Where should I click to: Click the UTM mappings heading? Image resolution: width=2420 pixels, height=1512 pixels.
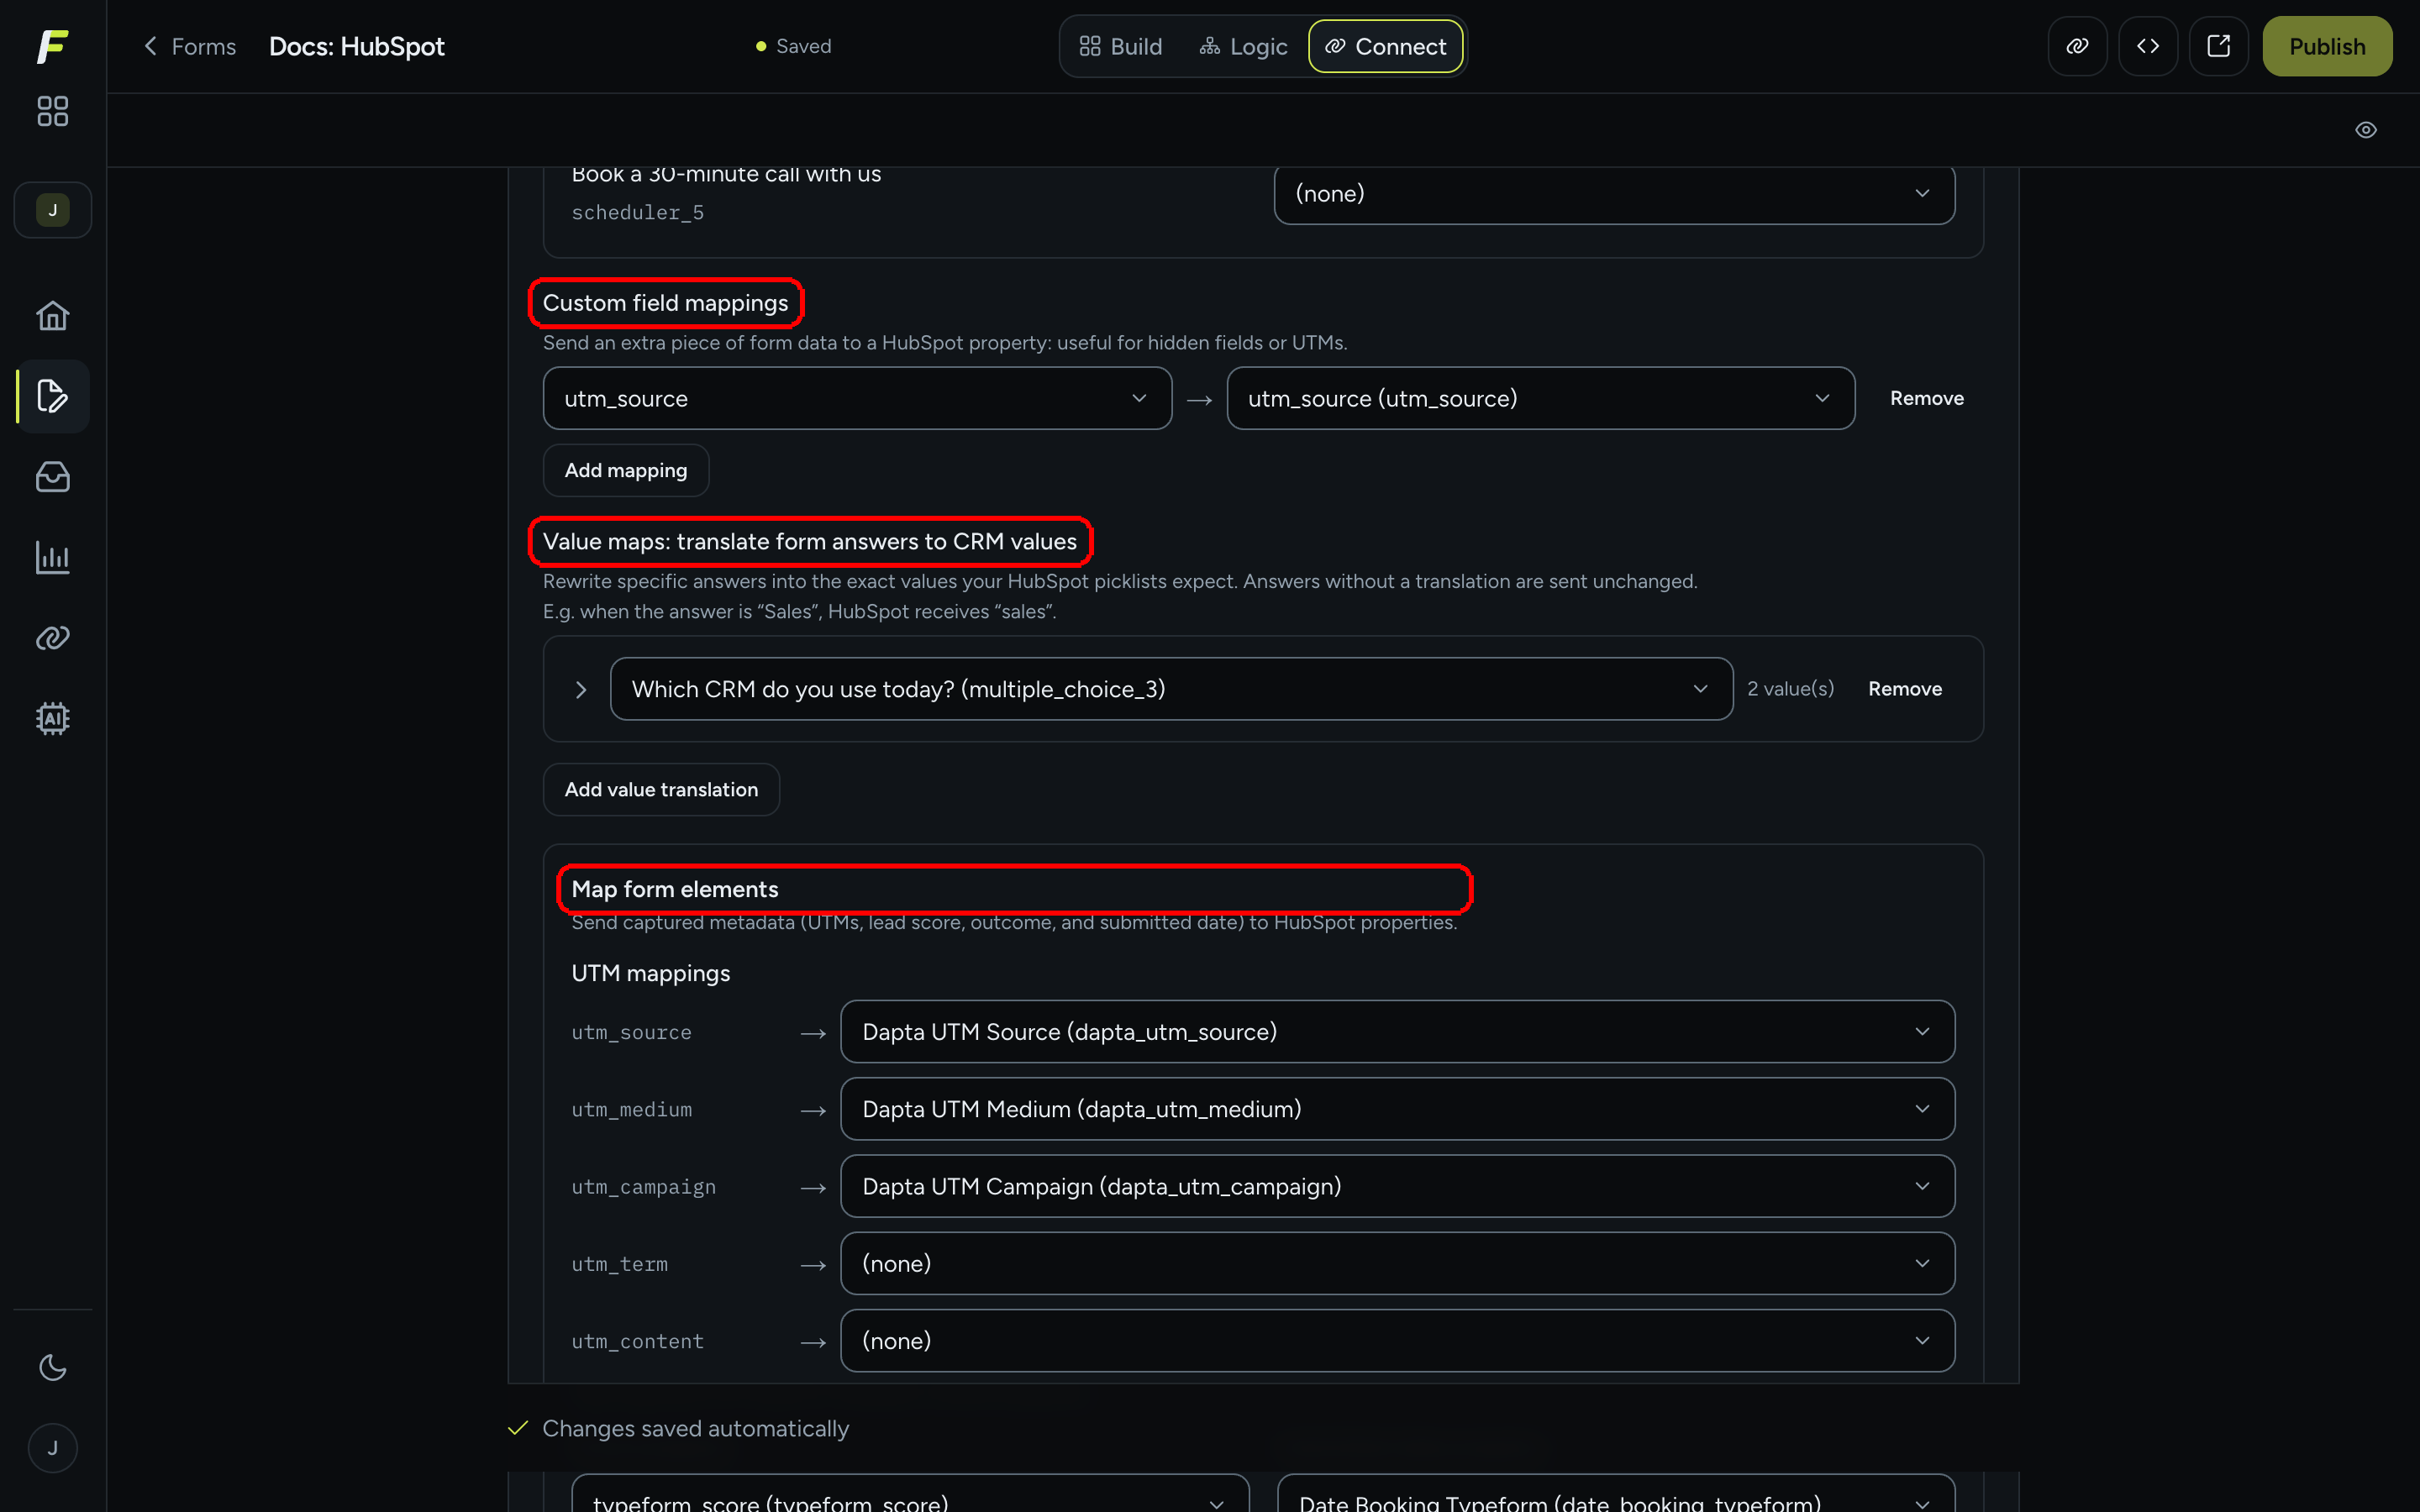650,973
